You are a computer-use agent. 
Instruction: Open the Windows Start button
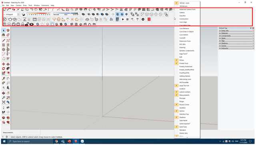4,141
